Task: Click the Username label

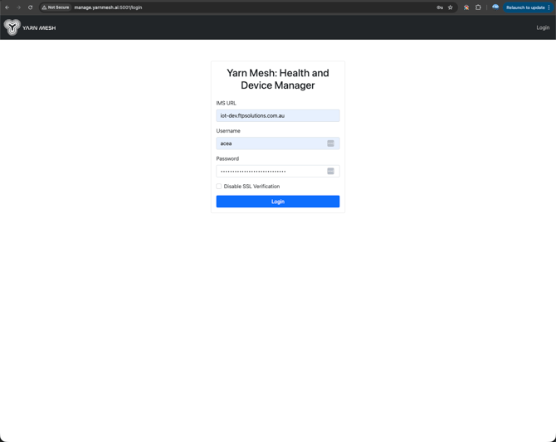Action: [x=228, y=131]
